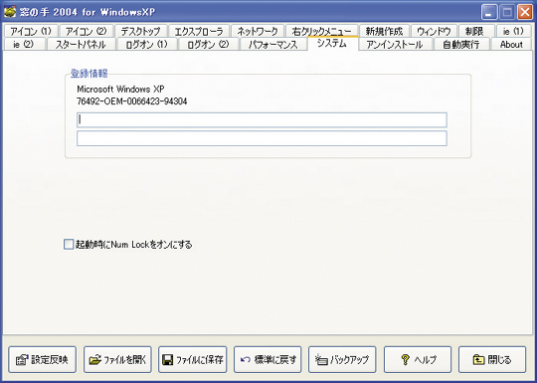Open the パフォーマンス tab
Screen dimensions: 537x383
(x=272, y=44)
